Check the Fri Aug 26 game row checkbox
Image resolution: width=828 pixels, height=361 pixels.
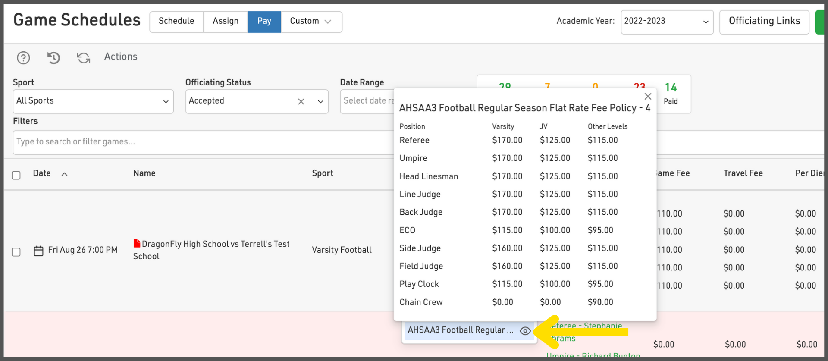click(16, 252)
